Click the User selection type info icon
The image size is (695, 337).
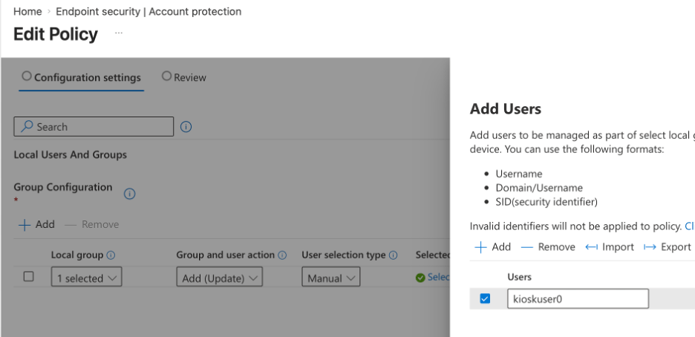click(x=393, y=255)
